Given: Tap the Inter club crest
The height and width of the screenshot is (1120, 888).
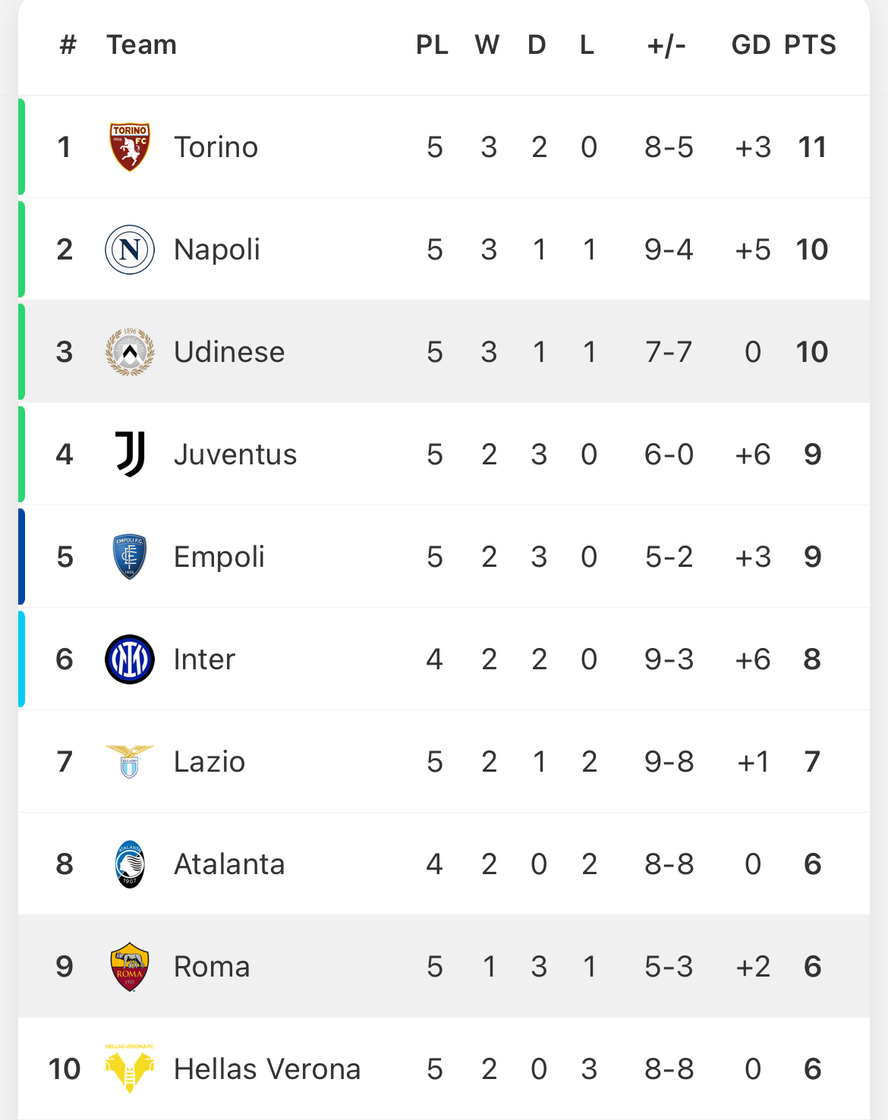Looking at the screenshot, I should 130,659.
